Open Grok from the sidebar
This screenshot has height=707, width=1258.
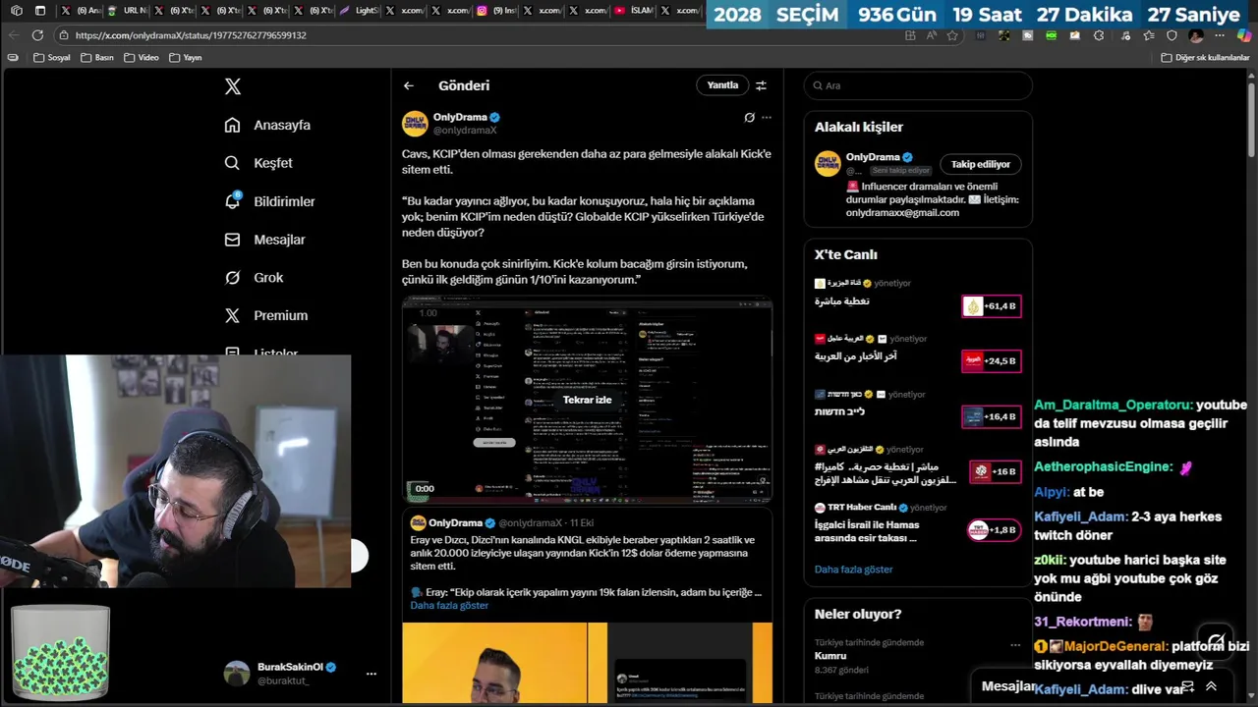click(x=255, y=278)
